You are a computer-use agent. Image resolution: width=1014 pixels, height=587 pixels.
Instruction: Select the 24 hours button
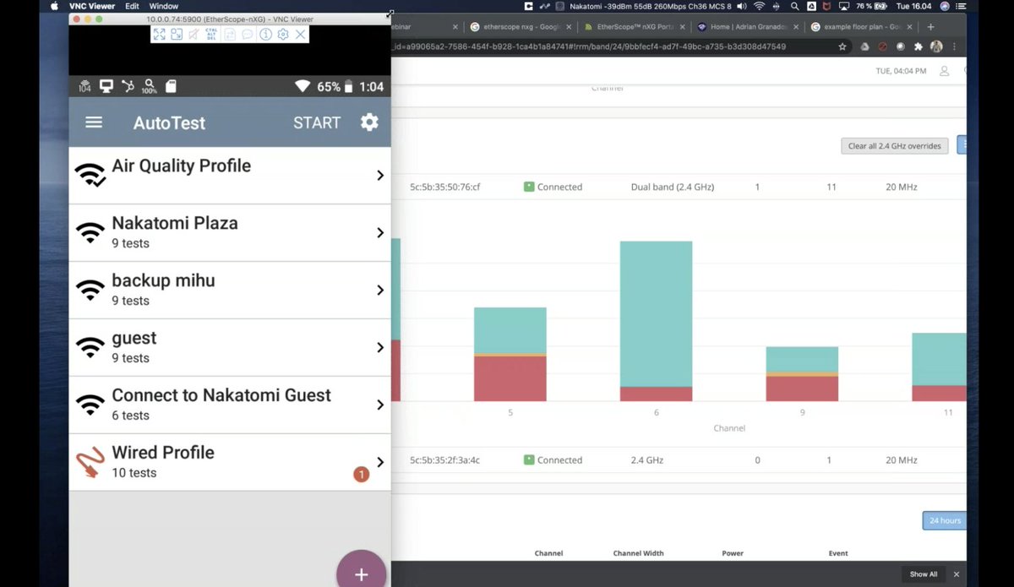pos(945,520)
